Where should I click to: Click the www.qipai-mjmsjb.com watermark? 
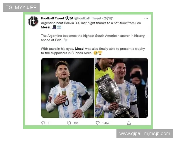pos(145,134)
